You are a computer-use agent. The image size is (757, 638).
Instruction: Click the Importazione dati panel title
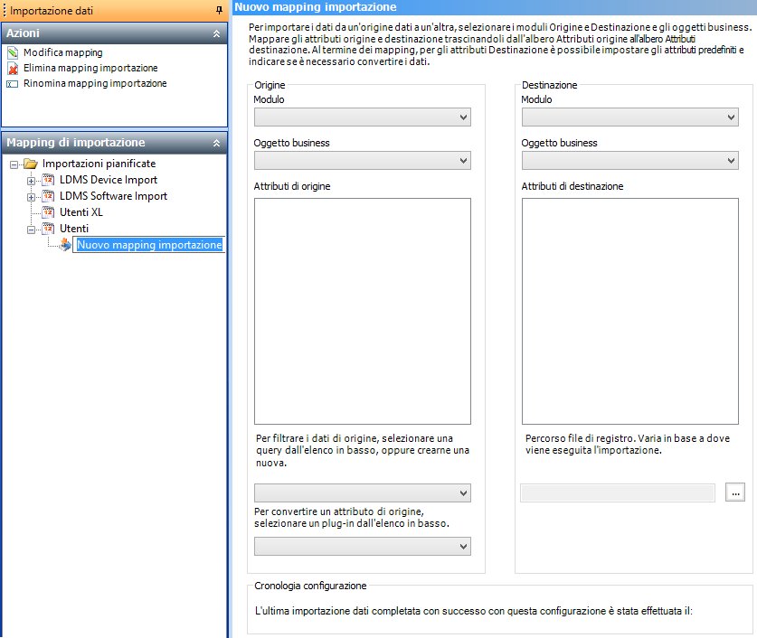pyautogui.click(x=52, y=11)
